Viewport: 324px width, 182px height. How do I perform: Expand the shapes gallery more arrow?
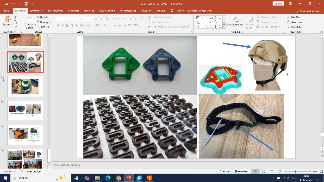[x=224, y=27]
